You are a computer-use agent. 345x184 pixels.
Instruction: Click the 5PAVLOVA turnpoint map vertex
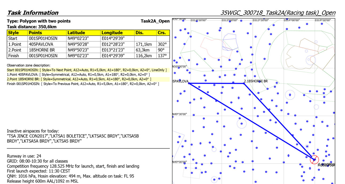[x=189, y=83]
